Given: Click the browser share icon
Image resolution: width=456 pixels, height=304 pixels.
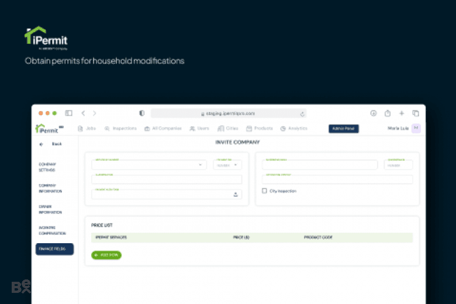Looking at the screenshot, I should click(x=388, y=113).
